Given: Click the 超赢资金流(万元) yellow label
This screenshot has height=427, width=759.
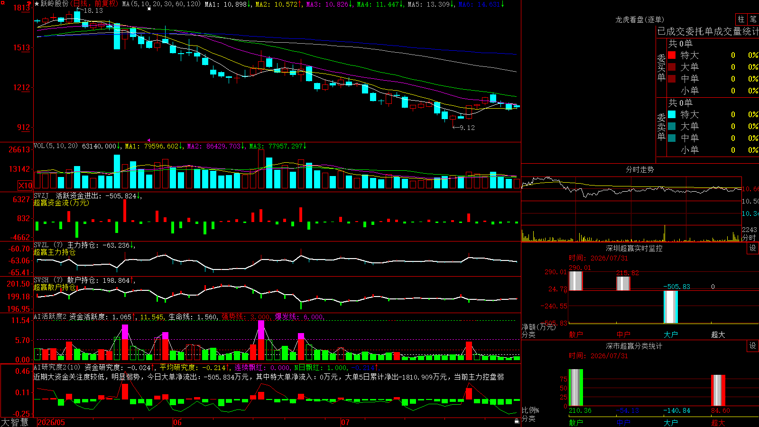Looking at the screenshot, I should coord(61,203).
